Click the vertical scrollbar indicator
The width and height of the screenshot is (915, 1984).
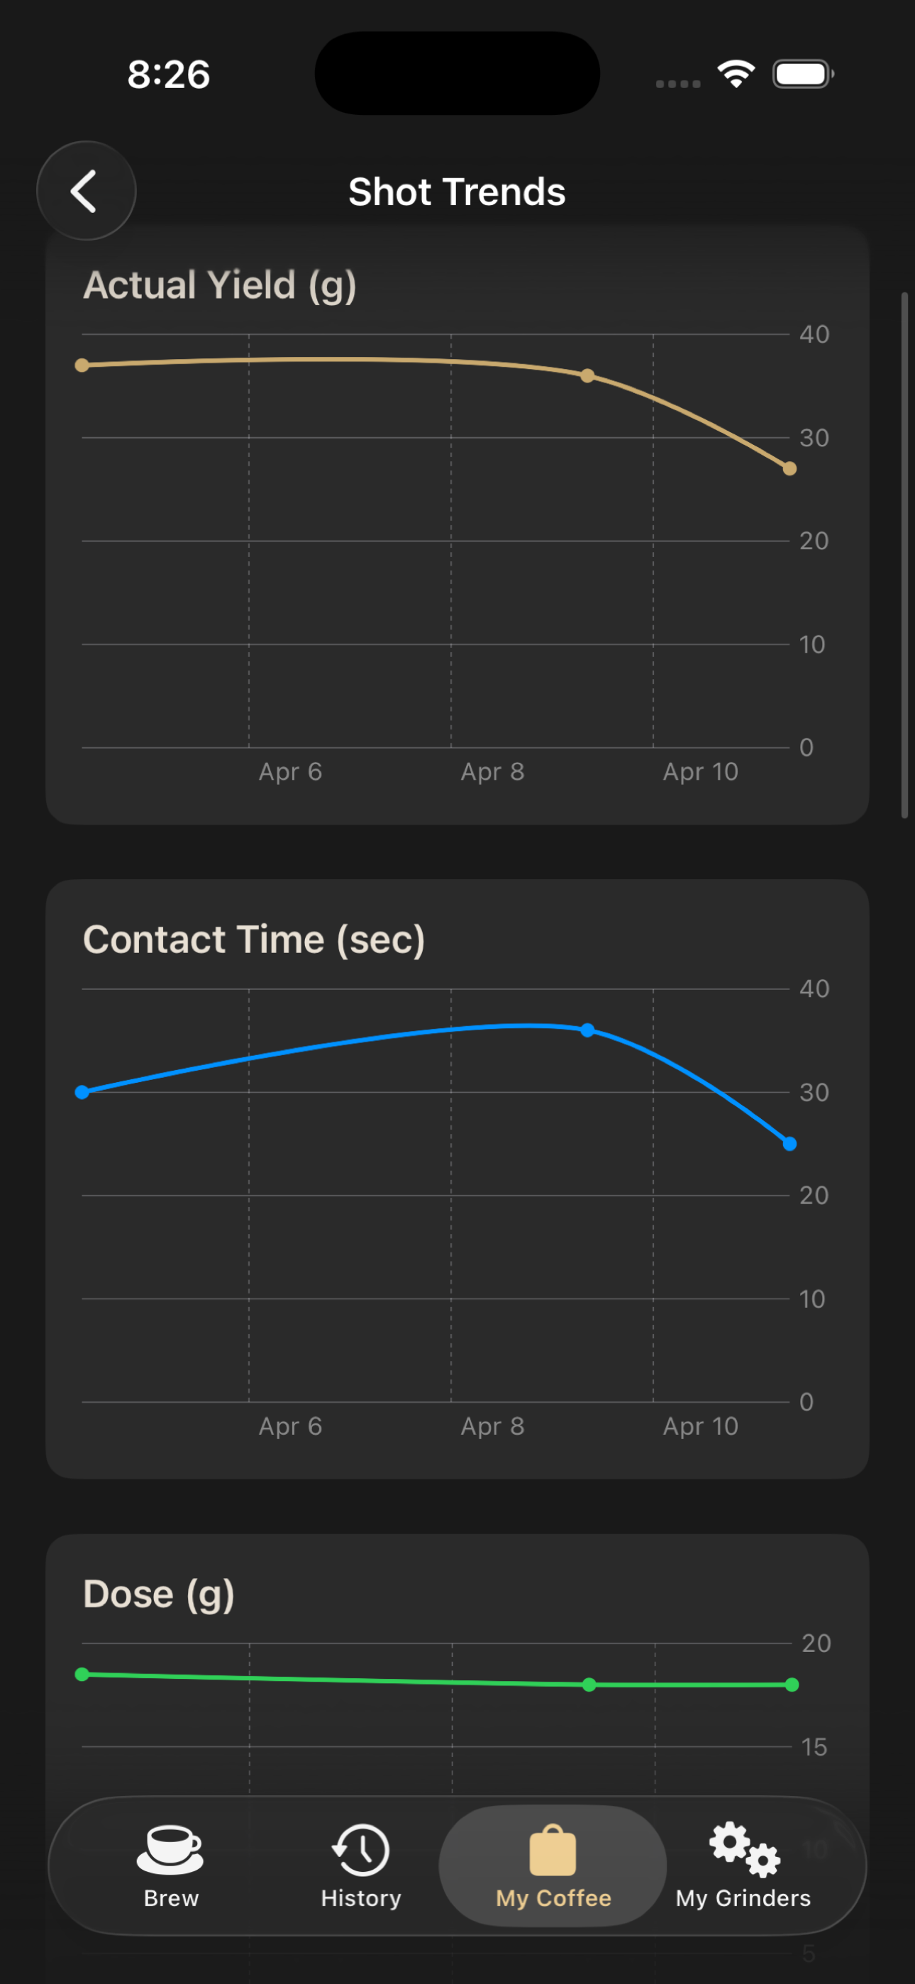coord(905,554)
